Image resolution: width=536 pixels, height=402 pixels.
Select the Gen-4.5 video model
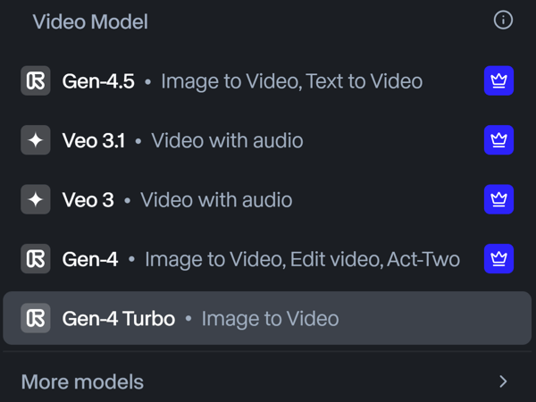click(98, 81)
